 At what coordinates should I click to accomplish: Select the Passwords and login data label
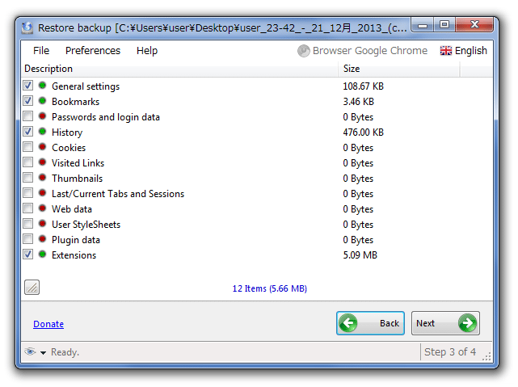click(106, 117)
